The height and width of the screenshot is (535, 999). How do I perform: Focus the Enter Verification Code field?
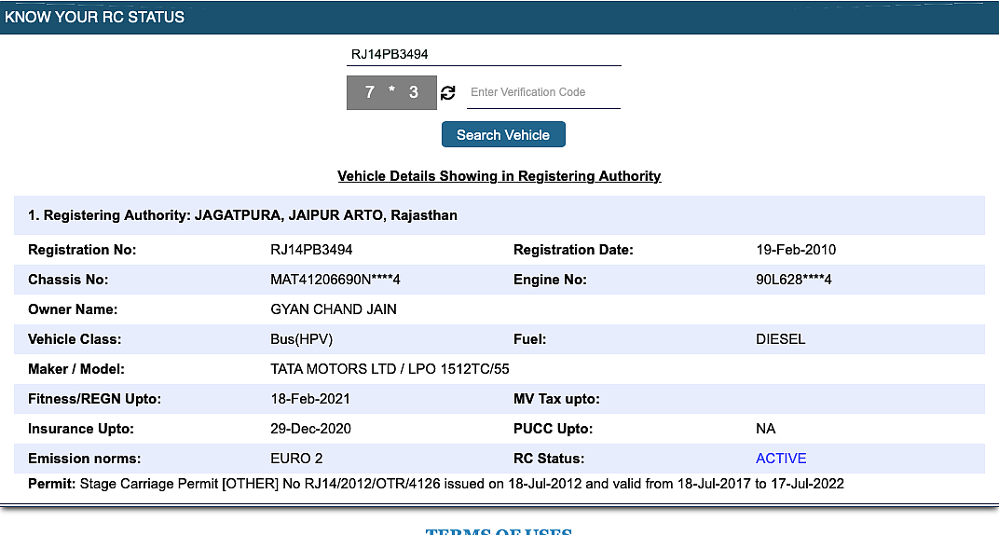click(543, 92)
